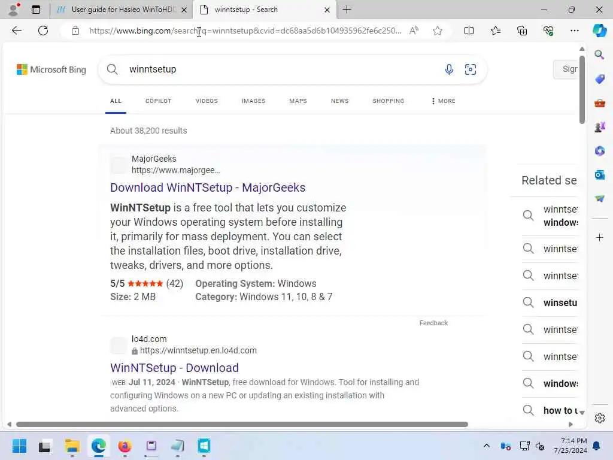Open the tab actions menu icon
The height and width of the screenshot is (460, 613).
pos(35,10)
